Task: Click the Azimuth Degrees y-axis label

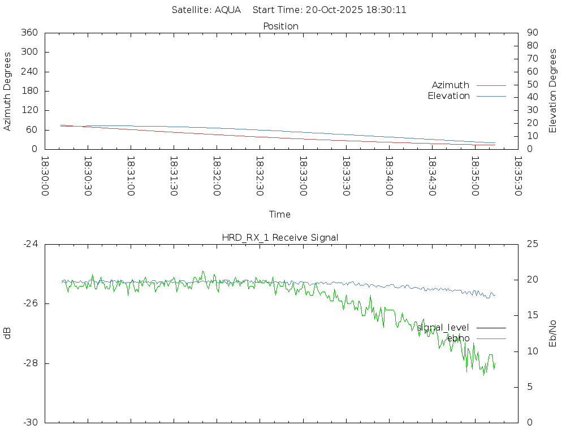Action: [7, 91]
